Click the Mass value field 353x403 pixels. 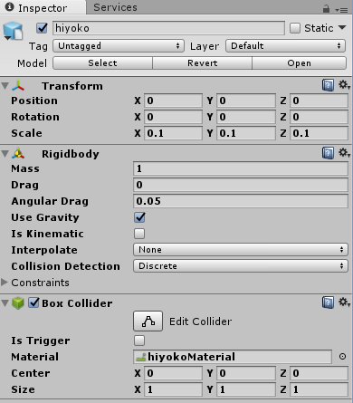click(x=241, y=168)
